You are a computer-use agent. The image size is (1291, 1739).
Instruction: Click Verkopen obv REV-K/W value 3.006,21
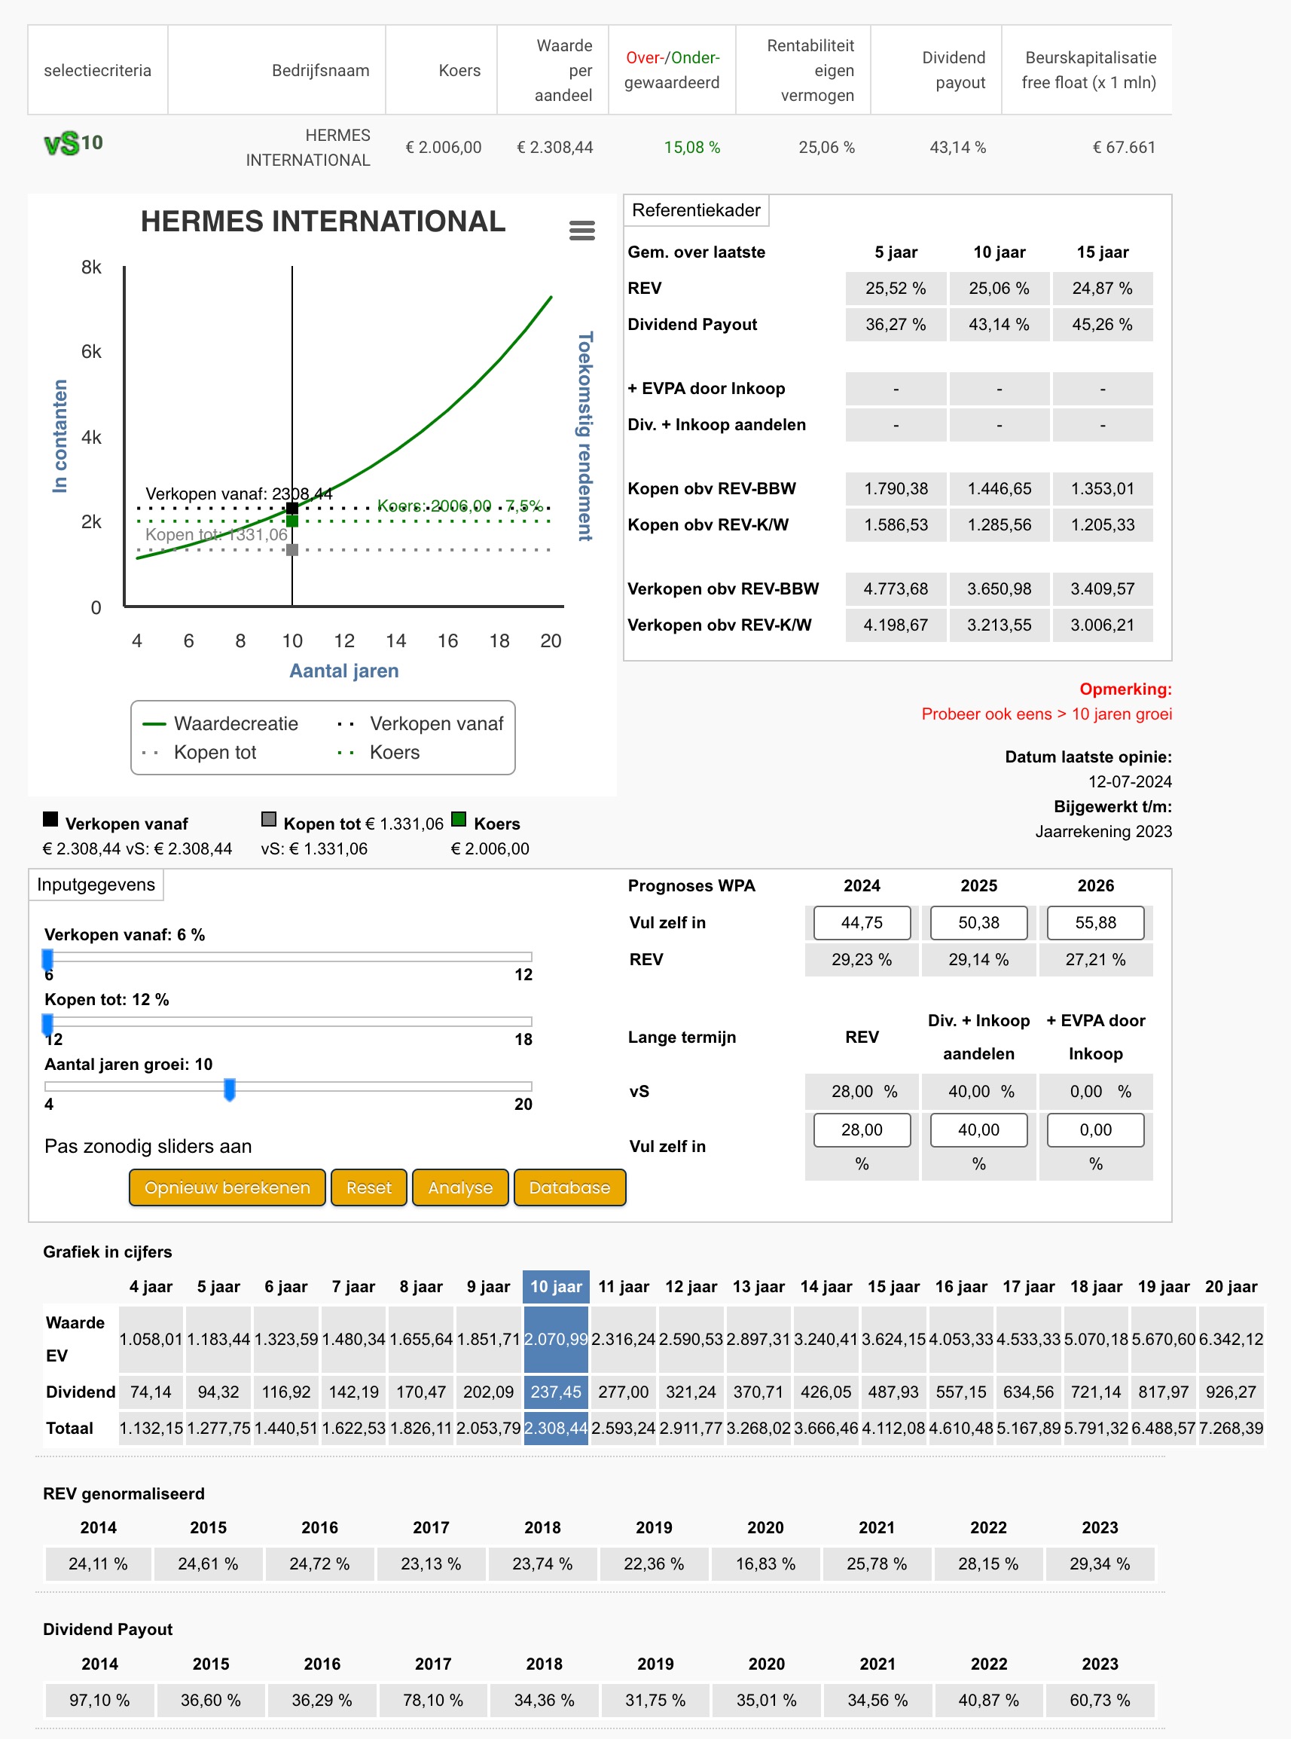tap(1102, 625)
